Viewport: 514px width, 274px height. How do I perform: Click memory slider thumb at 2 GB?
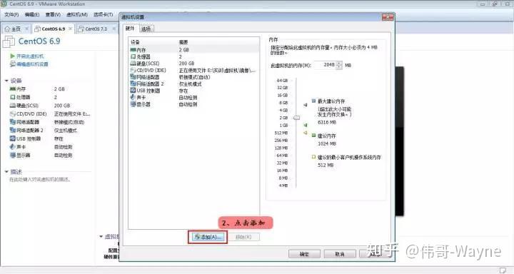(x=296, y=118)
